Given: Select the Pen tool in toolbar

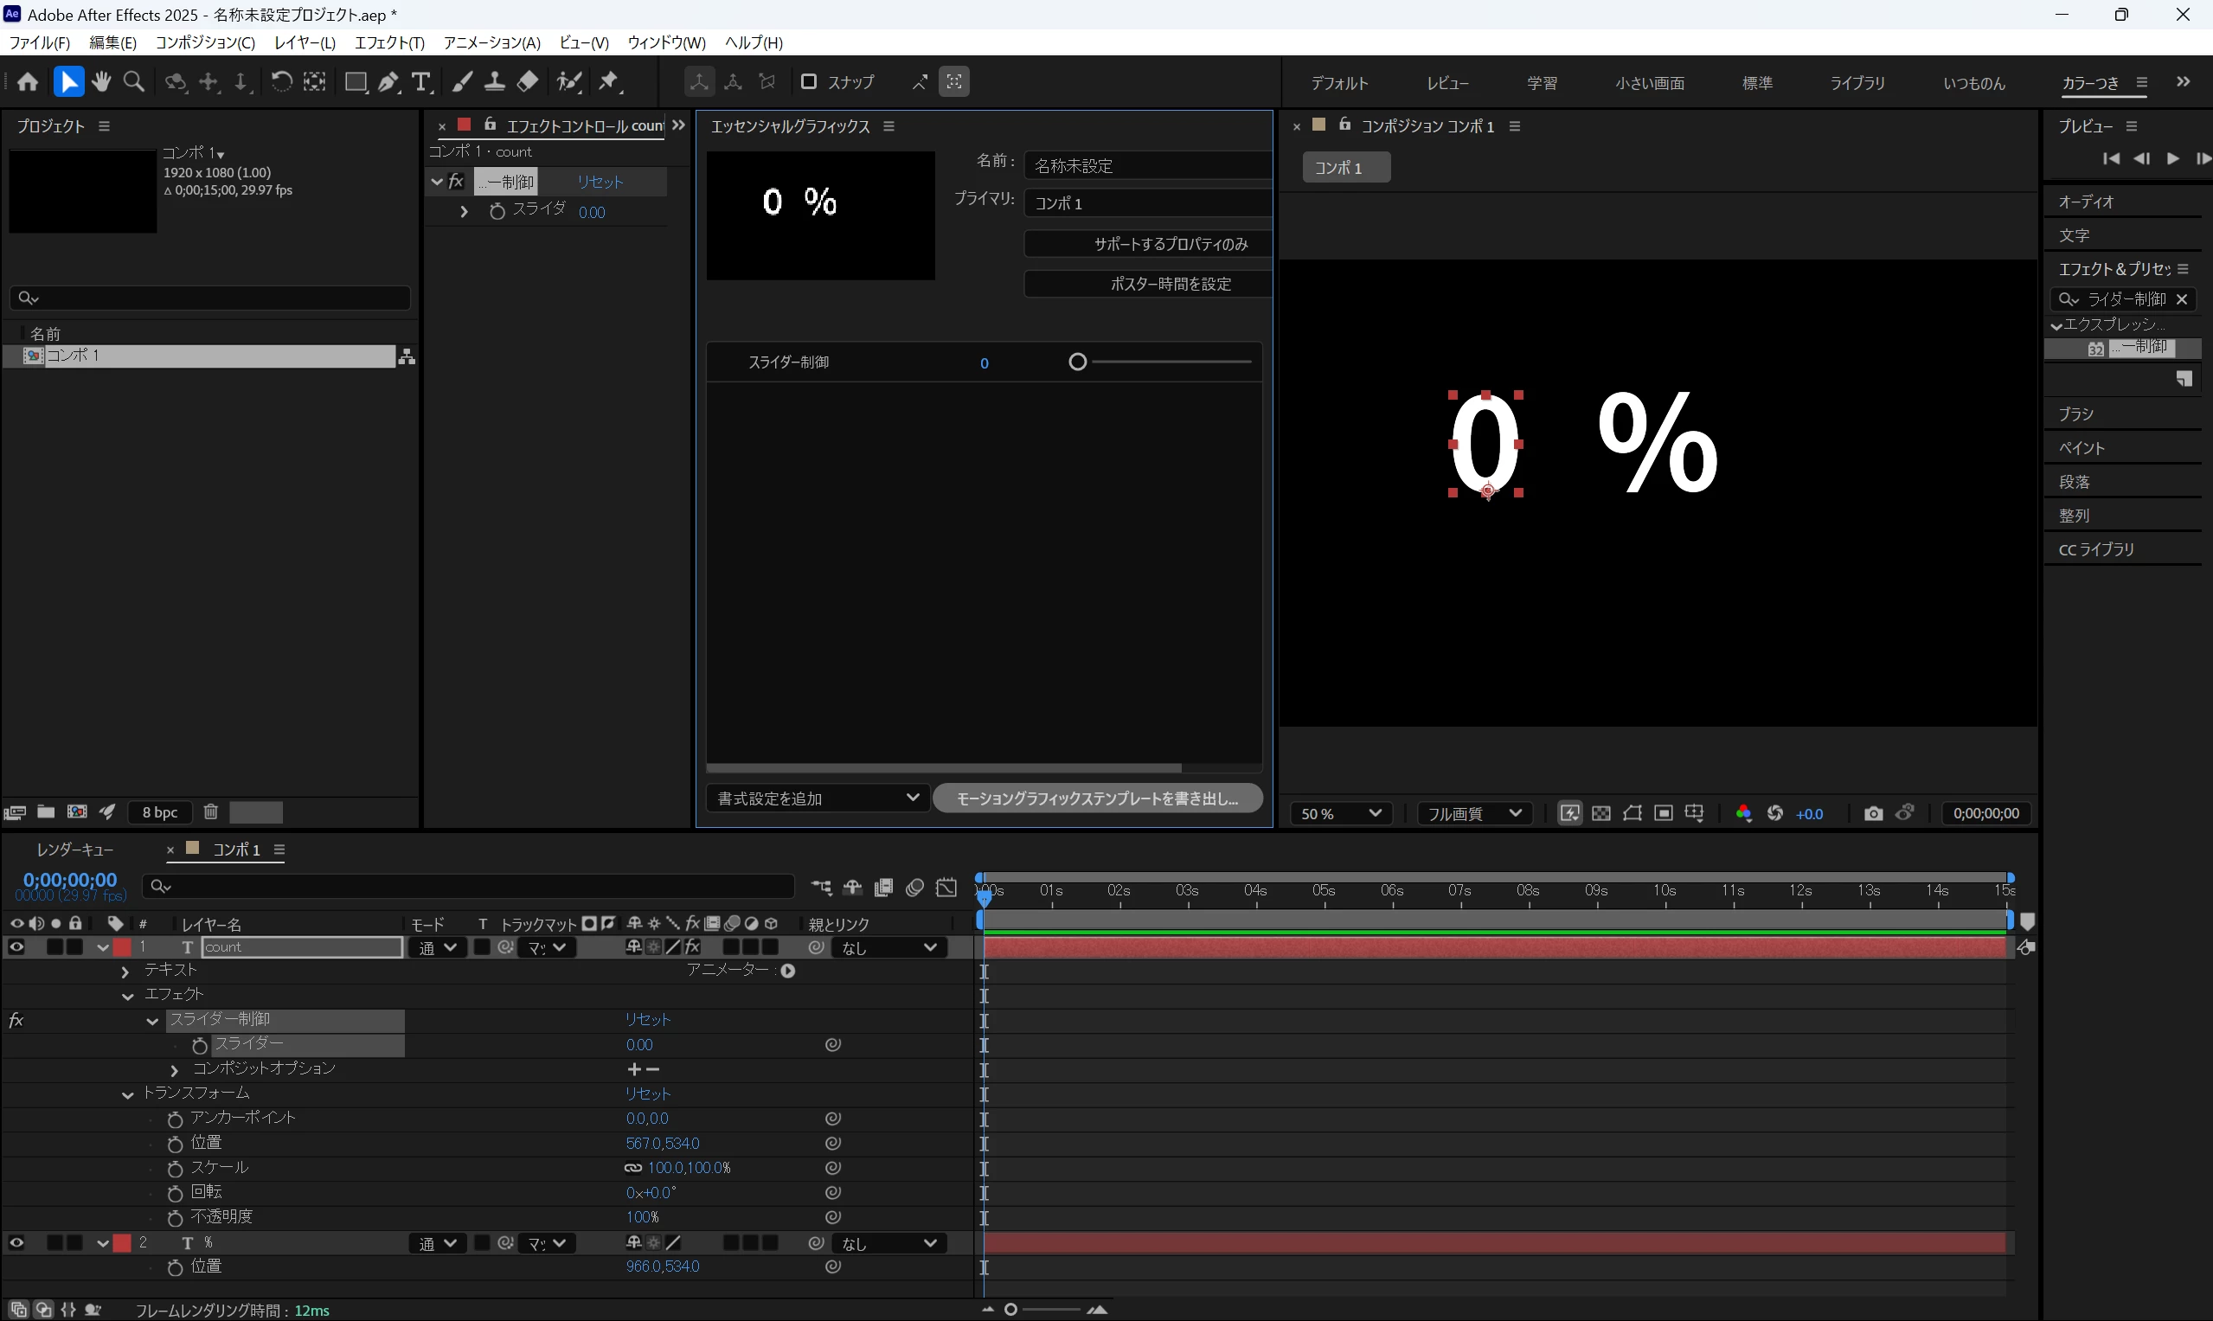Looking at the screenshot, I should (388, 82).
